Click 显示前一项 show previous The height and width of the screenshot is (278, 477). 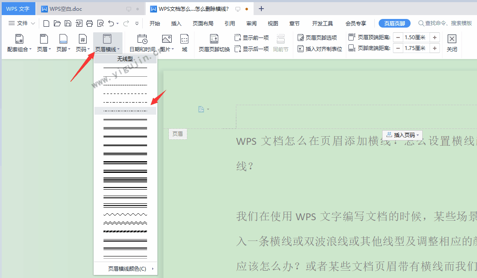[x=251, y=38]
